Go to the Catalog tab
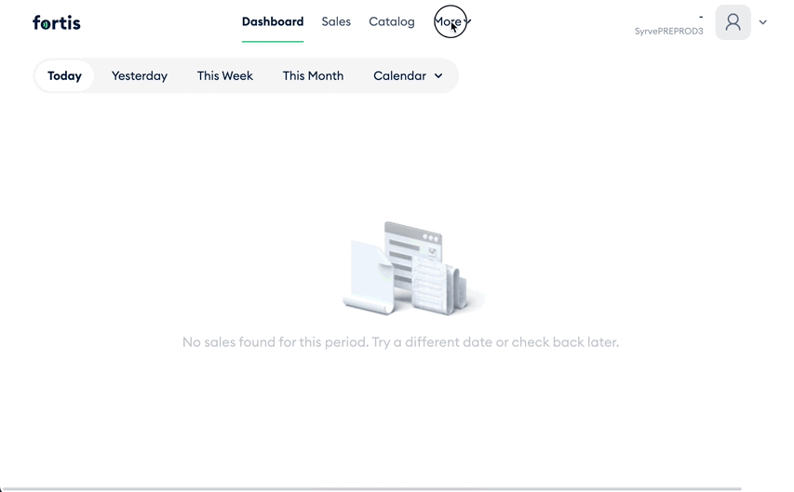Viewport: 794px width, 492px height. click(x=392, y=21)
